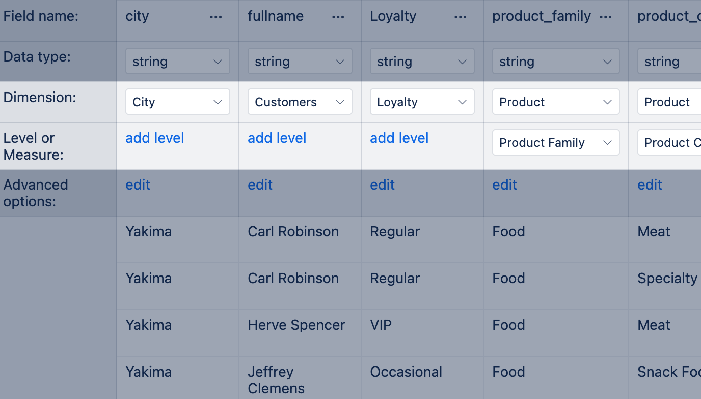Click add level for the city column
701x399 pixels.
[155, 138]
